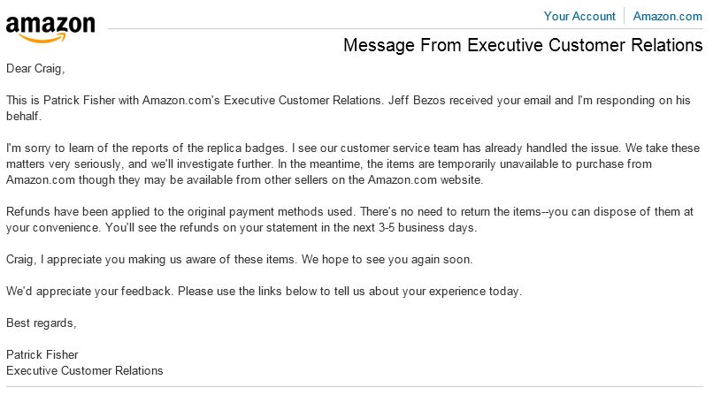Click the vertical divider between the header links
This screenshot has height=395, width=721.
pyautogui.click(x=624, y=16)
